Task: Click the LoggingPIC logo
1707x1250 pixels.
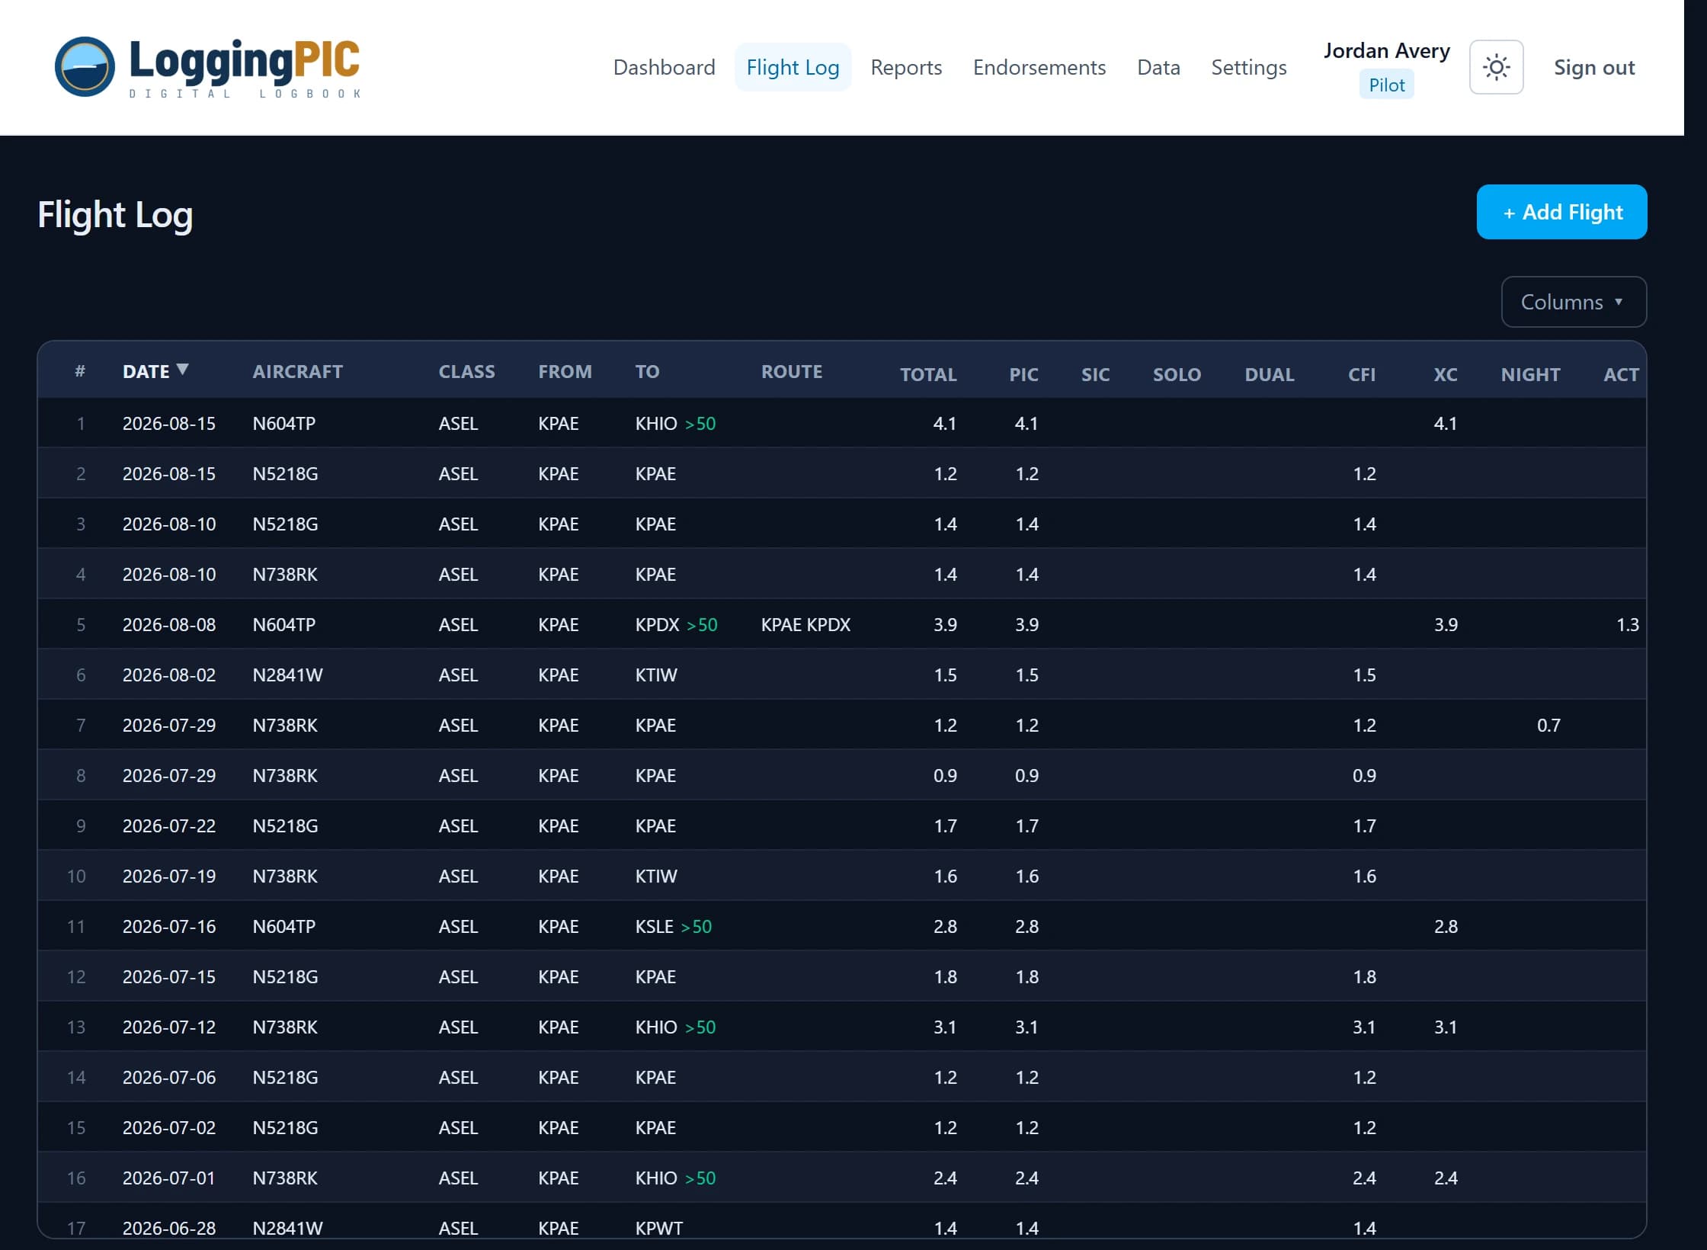Action: click(x=208, y=67)
